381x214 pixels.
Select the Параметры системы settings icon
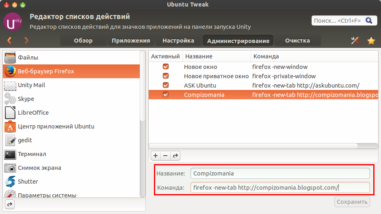pyautogui.click(x=10, y=194)
